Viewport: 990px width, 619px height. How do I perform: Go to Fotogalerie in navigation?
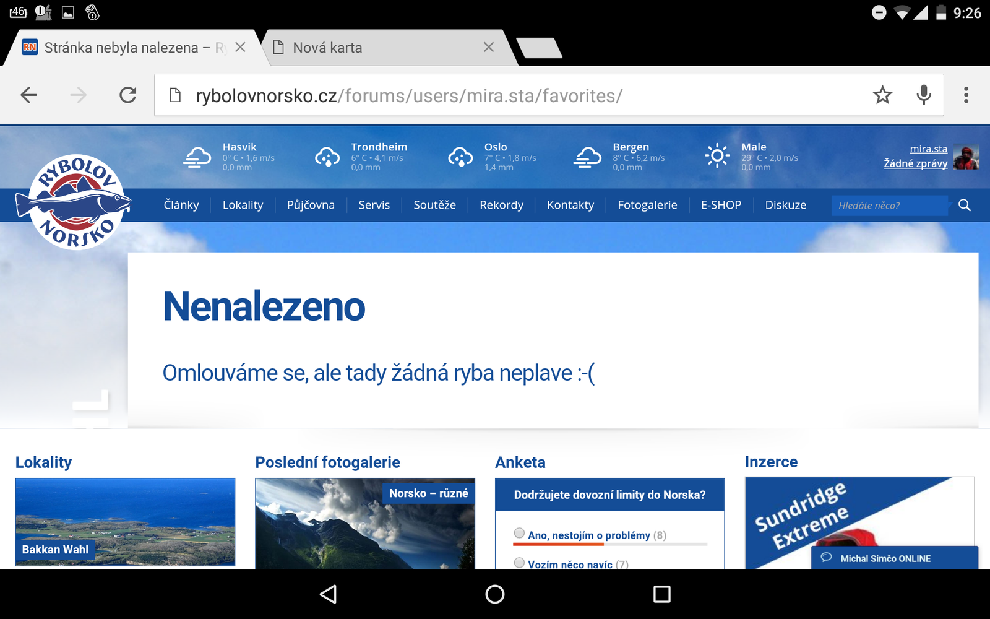pyautogui.click(x=647, y=206)
